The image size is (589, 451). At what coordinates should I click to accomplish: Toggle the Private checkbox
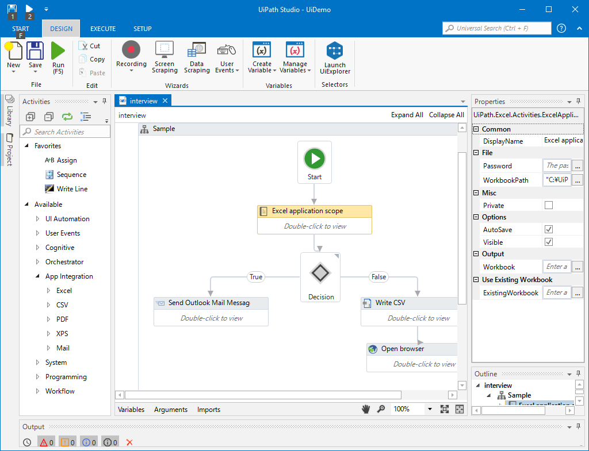click(x=548, y=205)
